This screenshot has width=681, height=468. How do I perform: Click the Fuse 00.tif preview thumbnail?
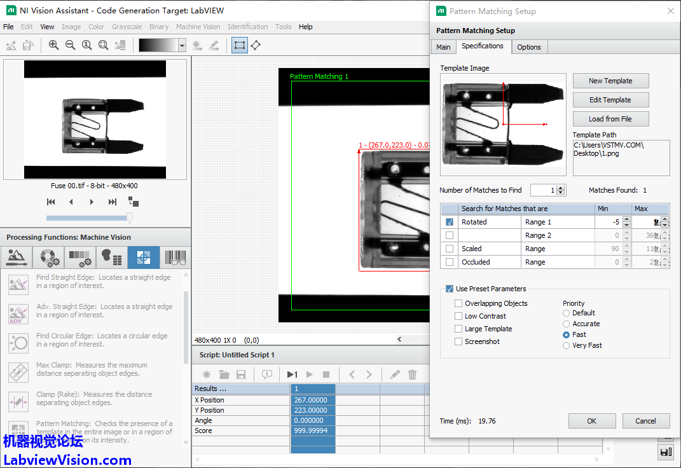click(x=95, y=120)
